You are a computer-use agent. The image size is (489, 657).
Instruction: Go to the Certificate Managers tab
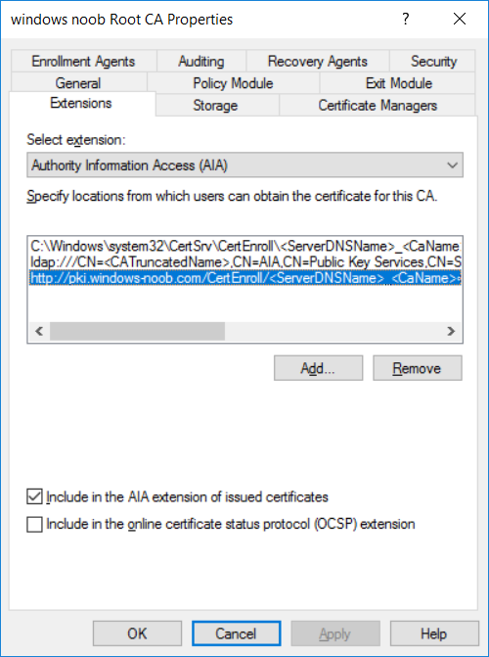pyautogui.click(x=378, y=105)
